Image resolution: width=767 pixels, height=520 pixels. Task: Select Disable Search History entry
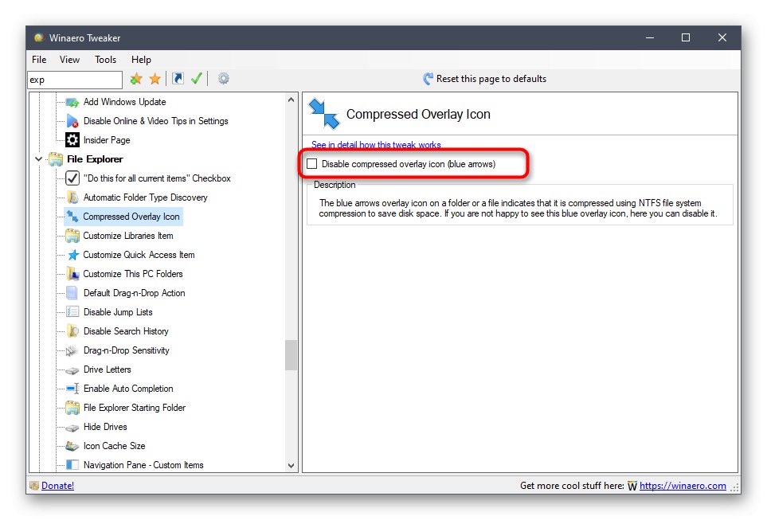(126, 331)
